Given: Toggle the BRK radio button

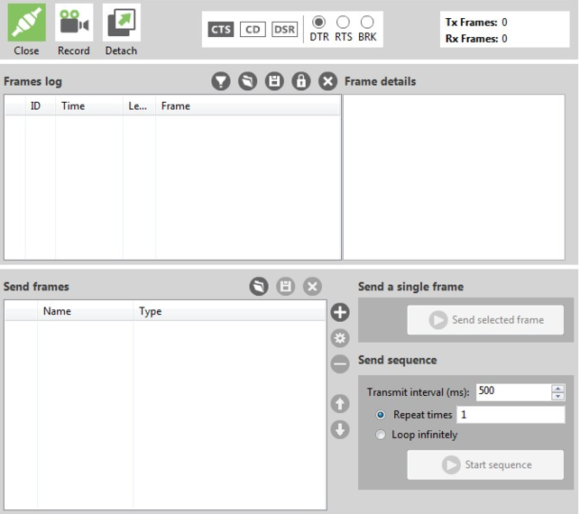Looking at the screenshot, I should [x=367, y=23].
